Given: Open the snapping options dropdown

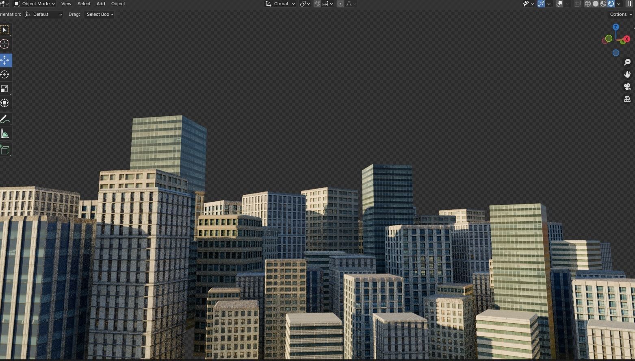Looking at the screenshot, I should 328,4.
